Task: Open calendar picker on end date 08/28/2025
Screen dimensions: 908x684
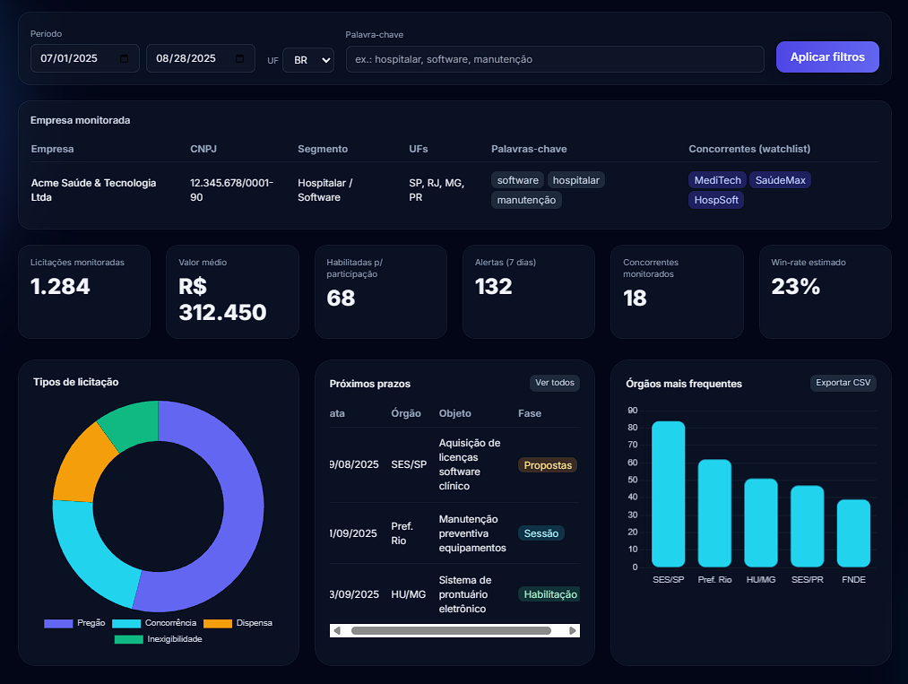Action: point(239,59)
